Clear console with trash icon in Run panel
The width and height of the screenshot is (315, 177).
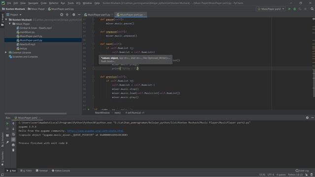tap(13, 150)
